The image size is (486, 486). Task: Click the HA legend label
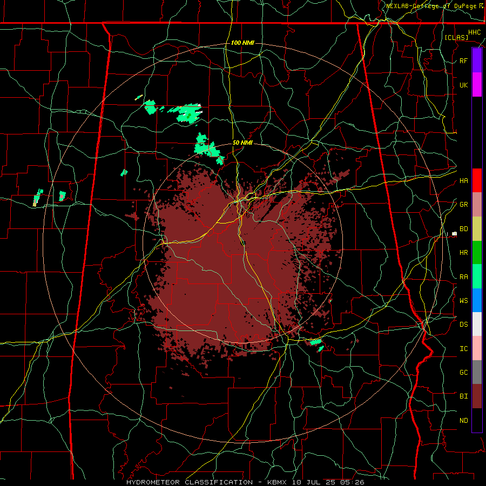463,181
